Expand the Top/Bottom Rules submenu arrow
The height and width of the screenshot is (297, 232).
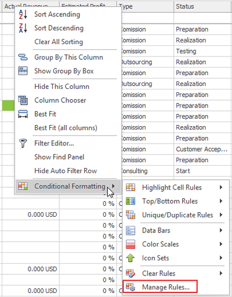pos(221,201)
